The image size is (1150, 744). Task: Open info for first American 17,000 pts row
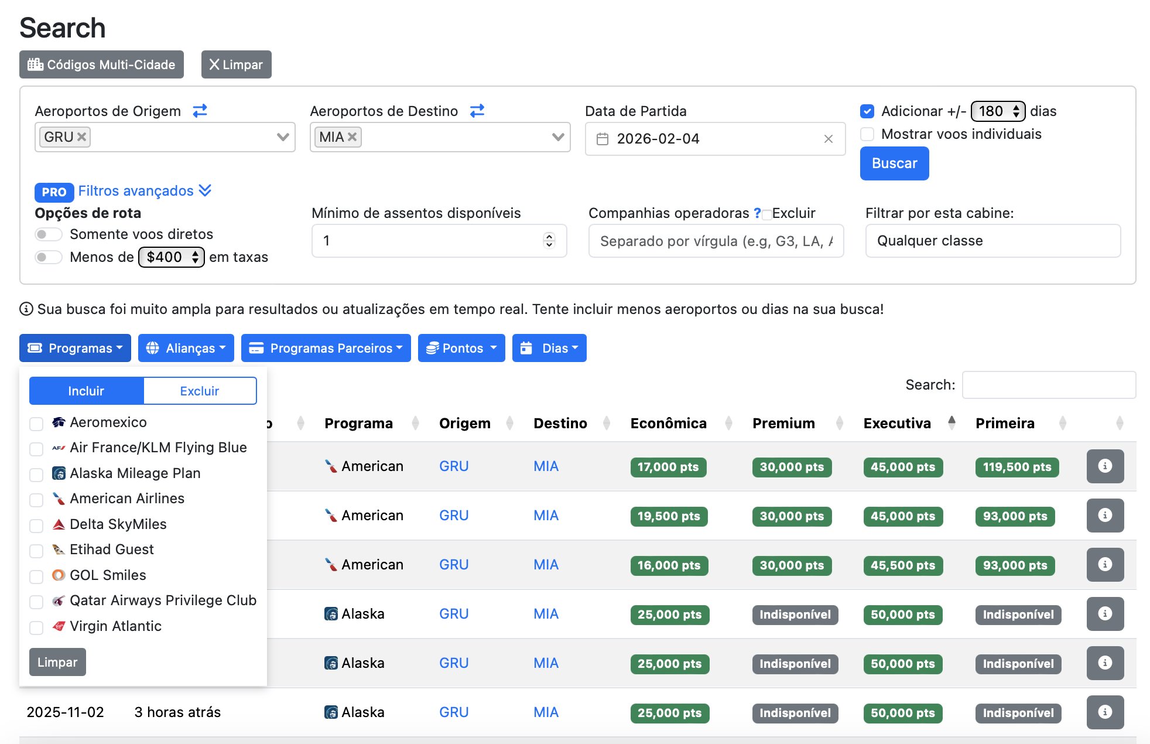tap(1105, 466)
